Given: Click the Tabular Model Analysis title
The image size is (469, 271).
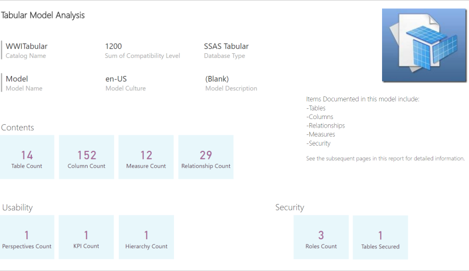Looking at the screenshot, I should pyautogui.click(x=43, y=15).
